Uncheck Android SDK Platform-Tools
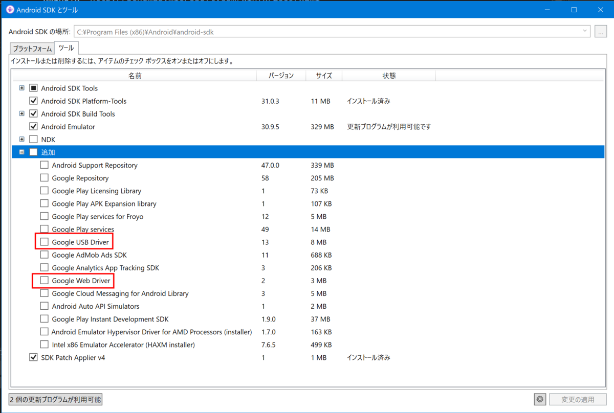 (34, 101)
